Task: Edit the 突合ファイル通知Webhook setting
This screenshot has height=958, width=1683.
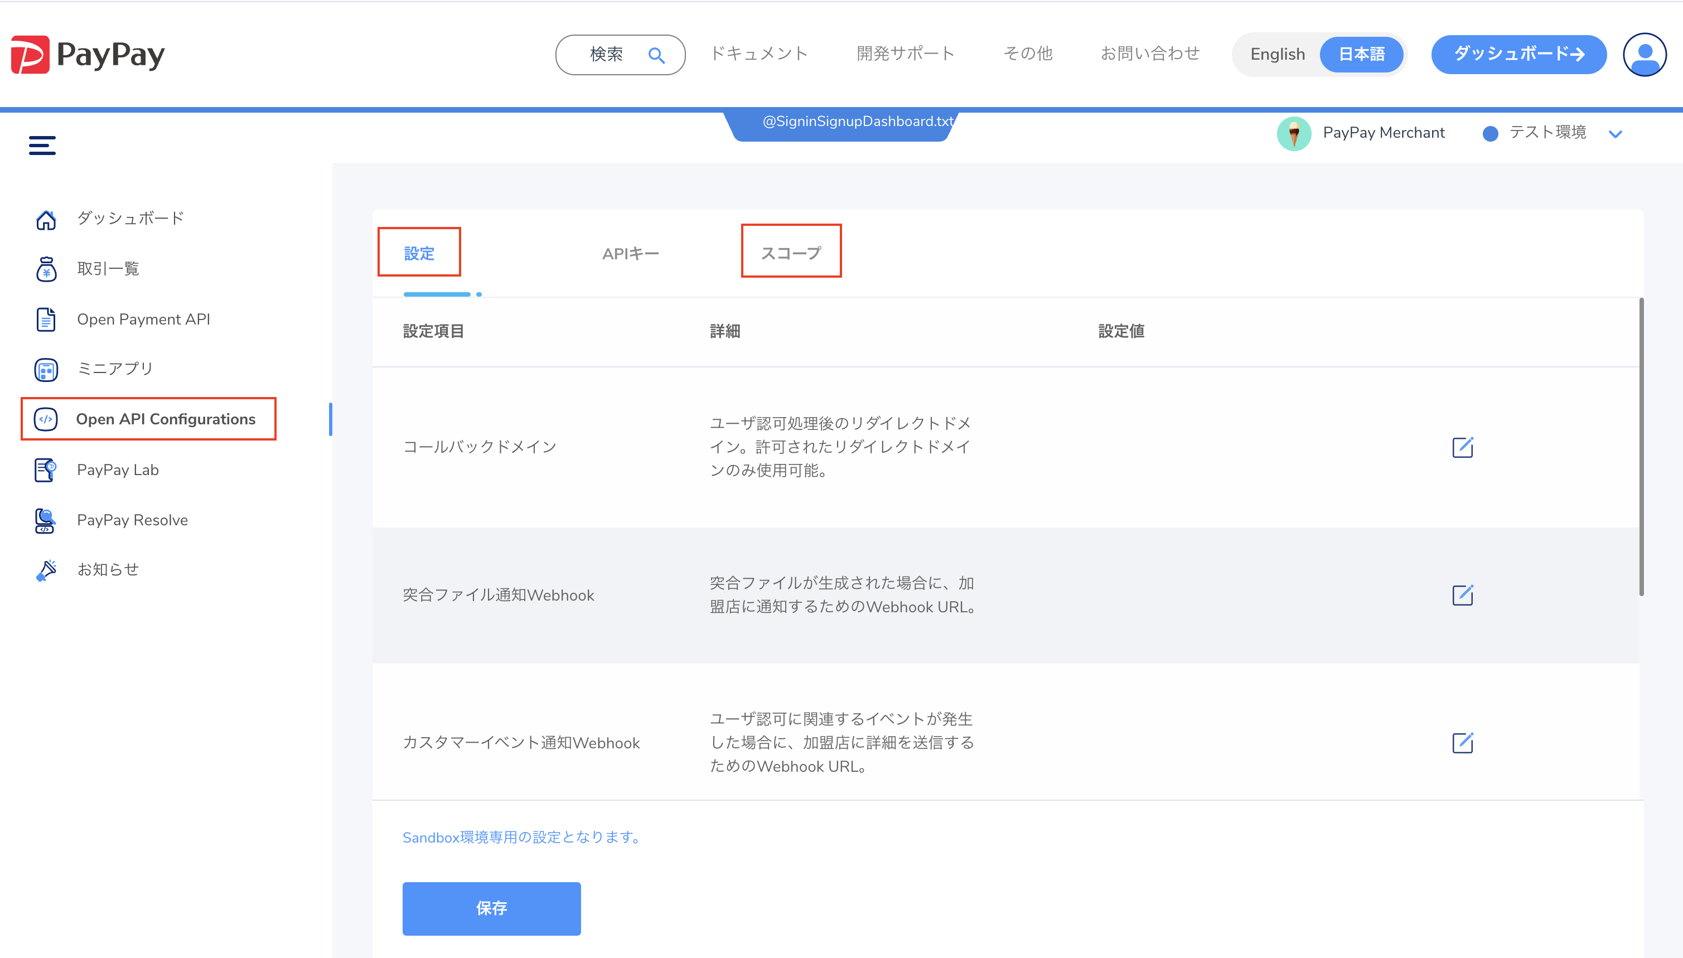Action: point(1463,595)
